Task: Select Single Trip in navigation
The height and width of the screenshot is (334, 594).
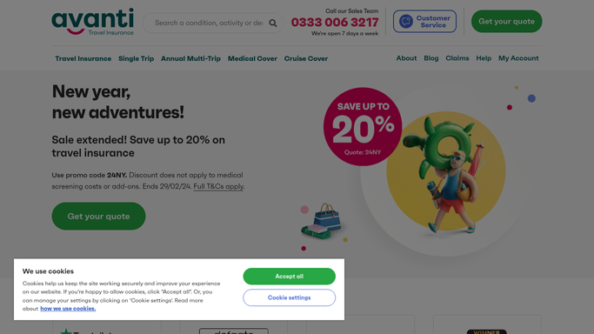Action: click(x=136, y=58)
